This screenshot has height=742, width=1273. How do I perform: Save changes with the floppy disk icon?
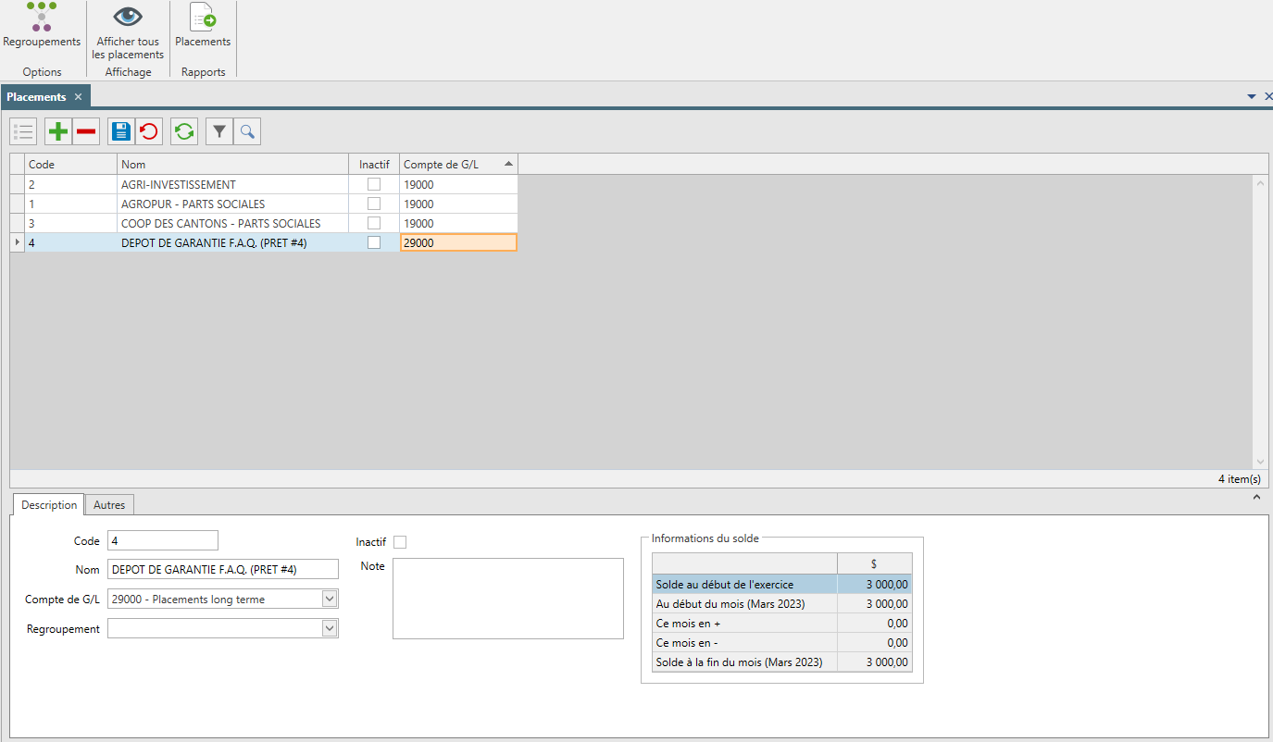(120, 132)
